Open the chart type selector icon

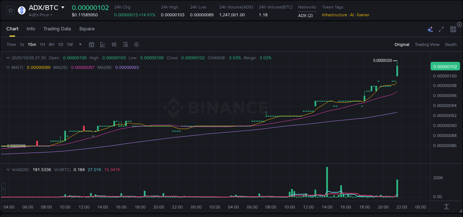pos(103,44)
